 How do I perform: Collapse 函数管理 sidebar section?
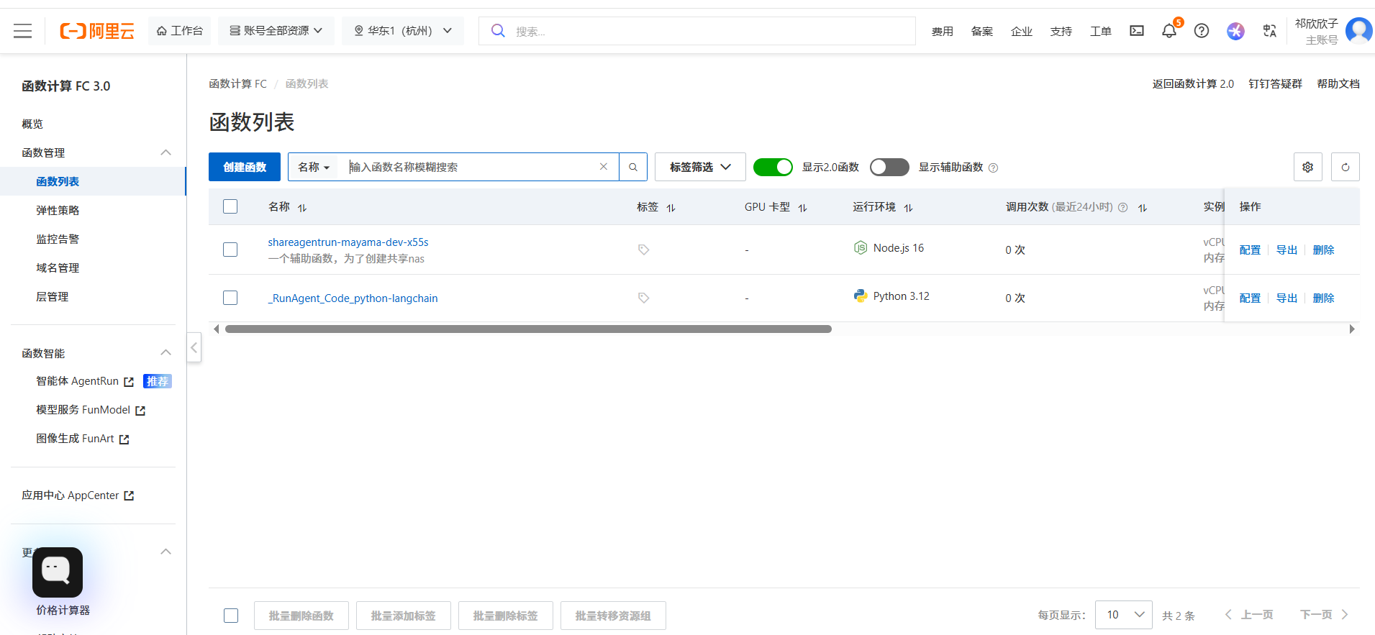tap(165, 152)
